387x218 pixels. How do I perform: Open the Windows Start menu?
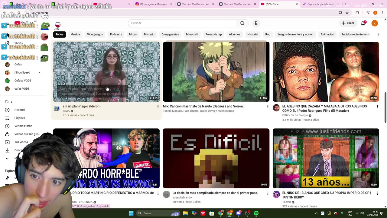[131, 213]
